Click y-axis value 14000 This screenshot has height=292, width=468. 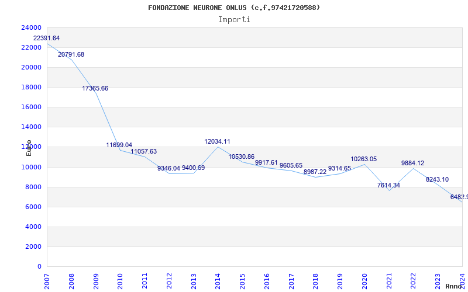pyautogui.click(x=31, y=127)
